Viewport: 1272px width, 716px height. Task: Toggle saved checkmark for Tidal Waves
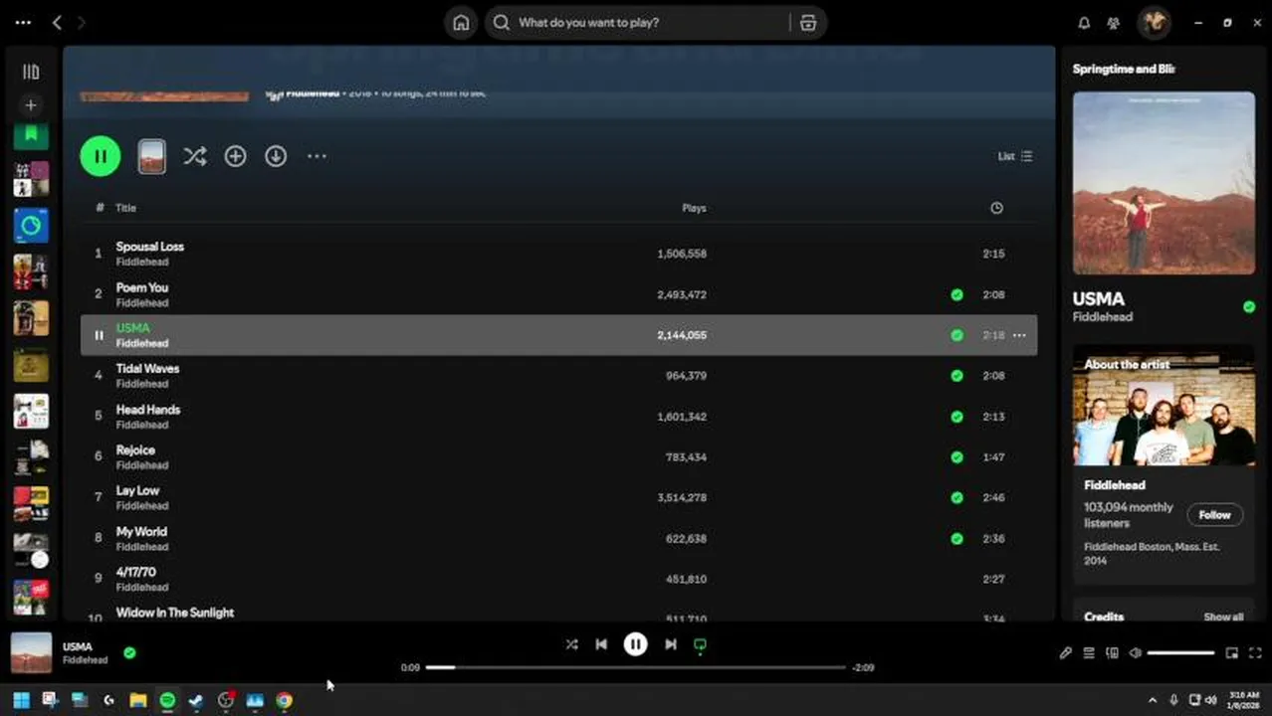coord(956,376)
